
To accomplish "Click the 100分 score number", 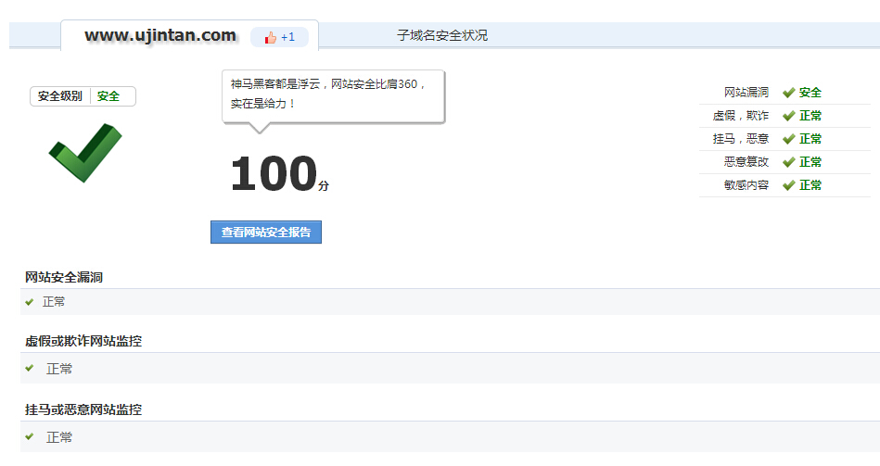I will click(x=274, y=174).
